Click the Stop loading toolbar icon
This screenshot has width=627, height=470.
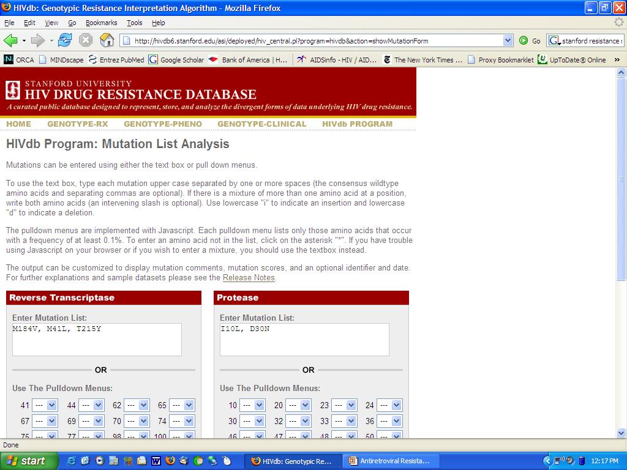pyautogui.click(x=86, y=40)
